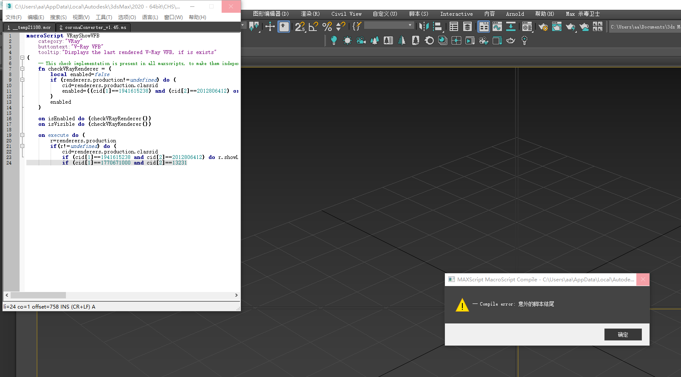Click the camera with plus icon
The height and width of the screenshot is (377, 681).
point(484,40)
